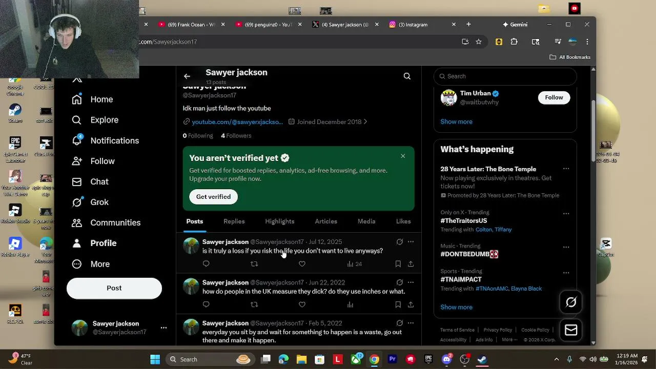Image resolution: width=656 pixels, height=369 pixels.
Task: Click Show more under What's happening
Action: click(x=457, y=307)
